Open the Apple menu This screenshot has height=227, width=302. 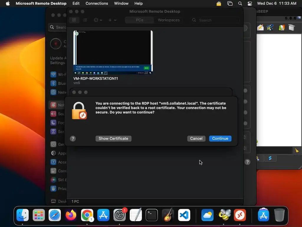(8, 4)
